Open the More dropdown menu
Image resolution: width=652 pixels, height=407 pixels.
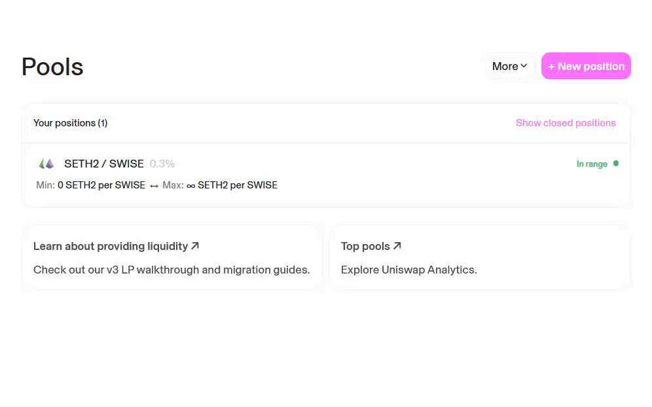(509, 66)
